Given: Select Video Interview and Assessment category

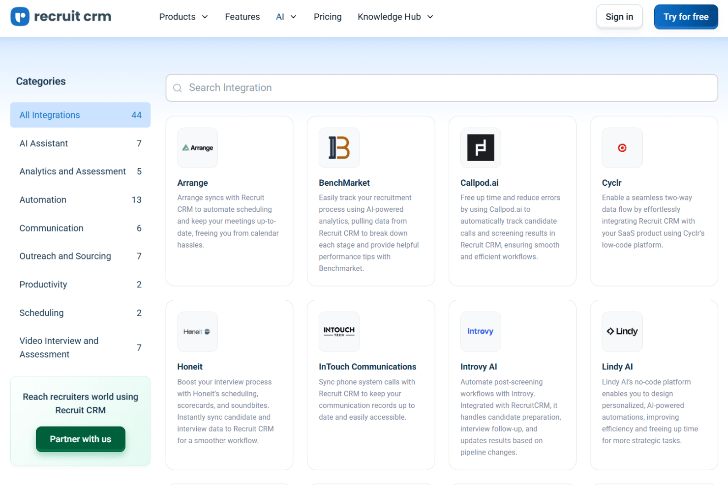Looking at the screenshot, I should coord(81,348).
